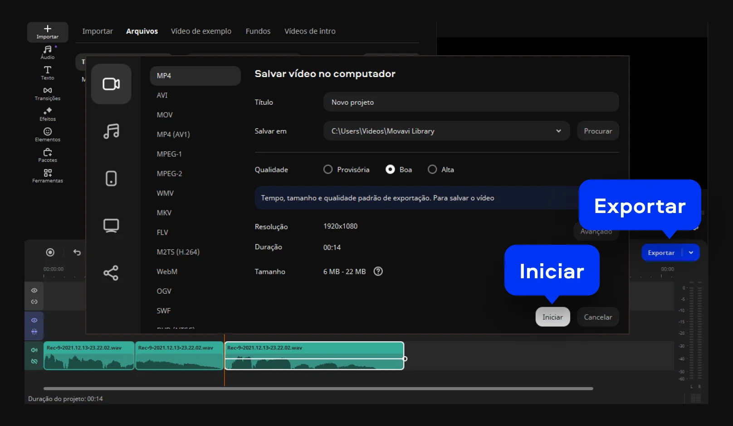Viewport: 733px width, 426px height.
Task: Open the Efeitos panel
Action: point(48,114)
